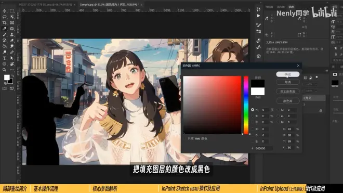Select the H hue radio button
Screen dimensions: 343x193
point(253,110)
